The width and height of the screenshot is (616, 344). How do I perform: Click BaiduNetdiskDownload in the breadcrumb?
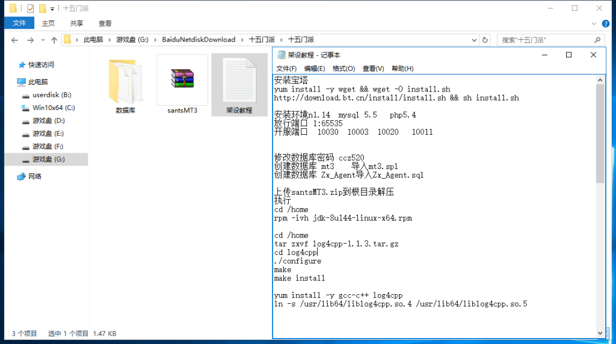coord(199,40)
